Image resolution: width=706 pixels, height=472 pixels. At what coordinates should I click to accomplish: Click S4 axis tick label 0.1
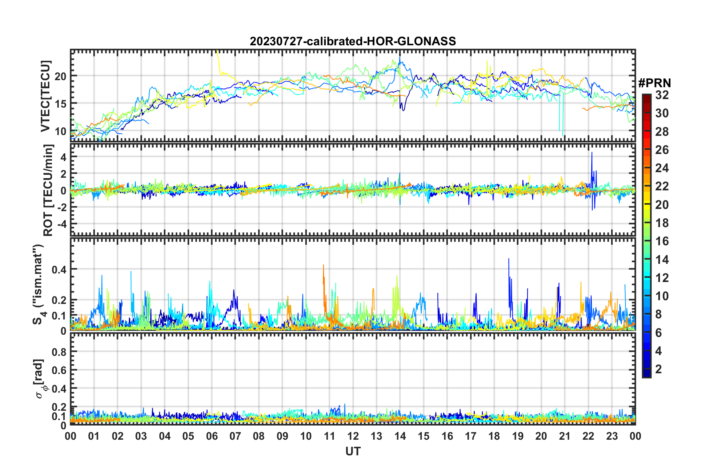pyautogui.click(x=59, y=316)
